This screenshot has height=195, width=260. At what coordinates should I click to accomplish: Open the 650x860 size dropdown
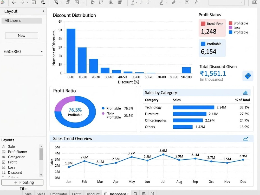coord(23,51)
